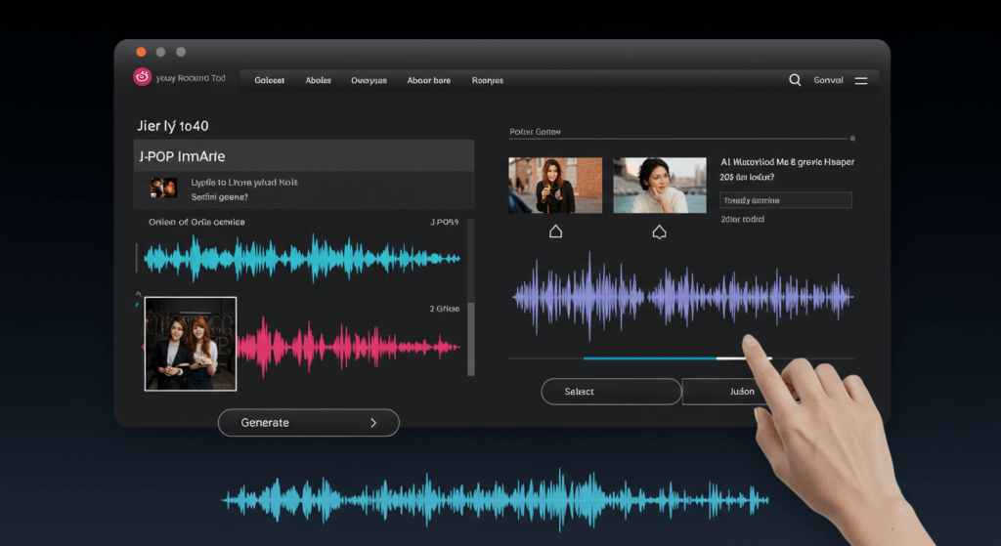Viewport: 1001px width, 546px height.
Task: Click the '2 Ghiae' track label
Action: tap(445, 309)
